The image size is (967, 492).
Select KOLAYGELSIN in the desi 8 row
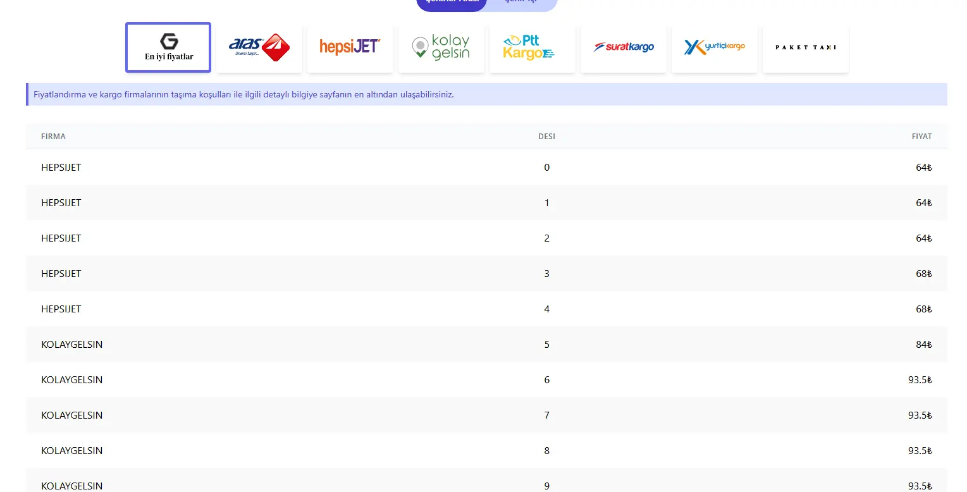tap(72, 451)
